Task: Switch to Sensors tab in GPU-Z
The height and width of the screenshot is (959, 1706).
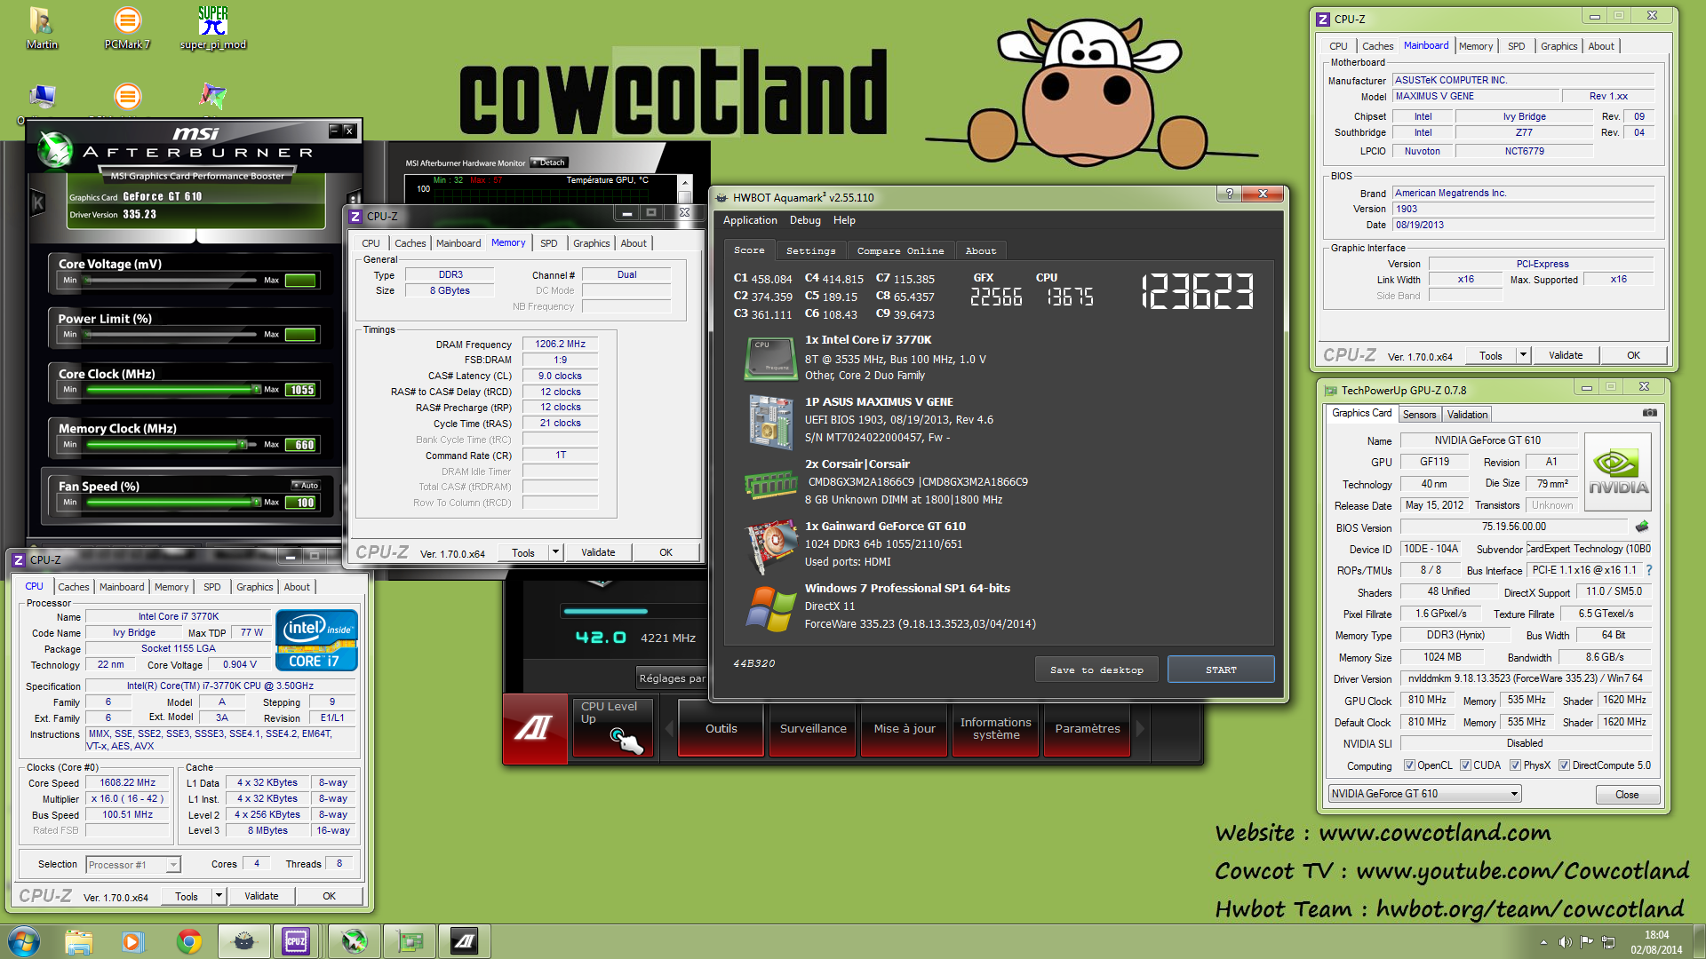Action: tap(1419, 415)
